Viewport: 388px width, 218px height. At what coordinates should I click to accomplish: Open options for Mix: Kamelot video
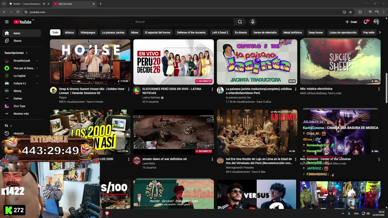click(379, 159)
